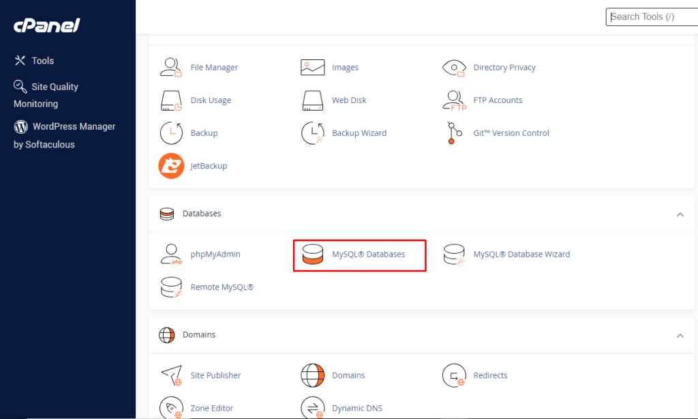Collapse the Domains section
This screenshot has height=419, width=698.
point(680,335)
